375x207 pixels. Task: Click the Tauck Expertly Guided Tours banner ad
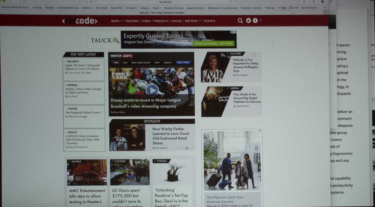click(162, 39)
